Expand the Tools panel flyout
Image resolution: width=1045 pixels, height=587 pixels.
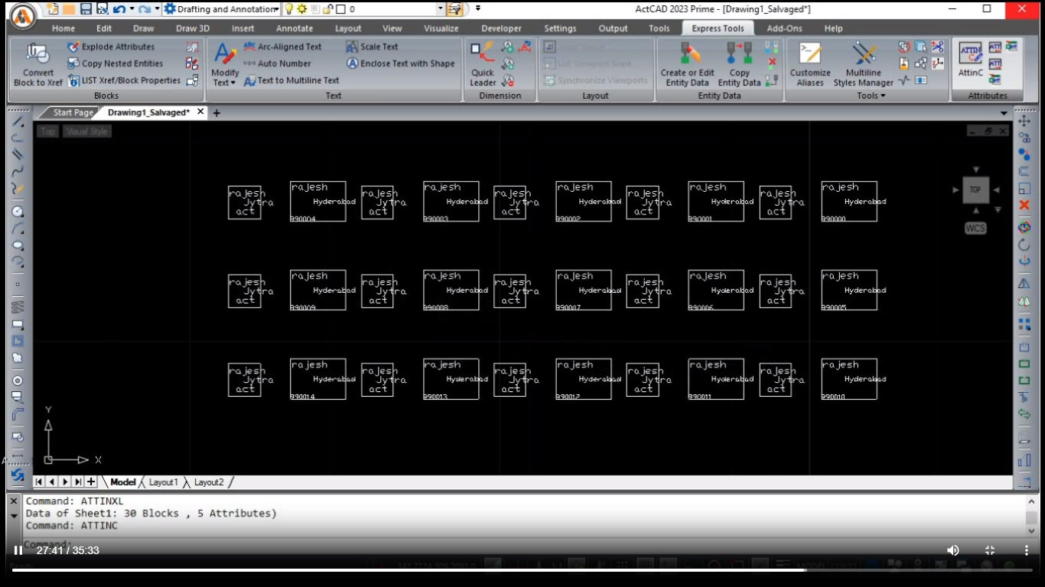click(x=871, y=96)
